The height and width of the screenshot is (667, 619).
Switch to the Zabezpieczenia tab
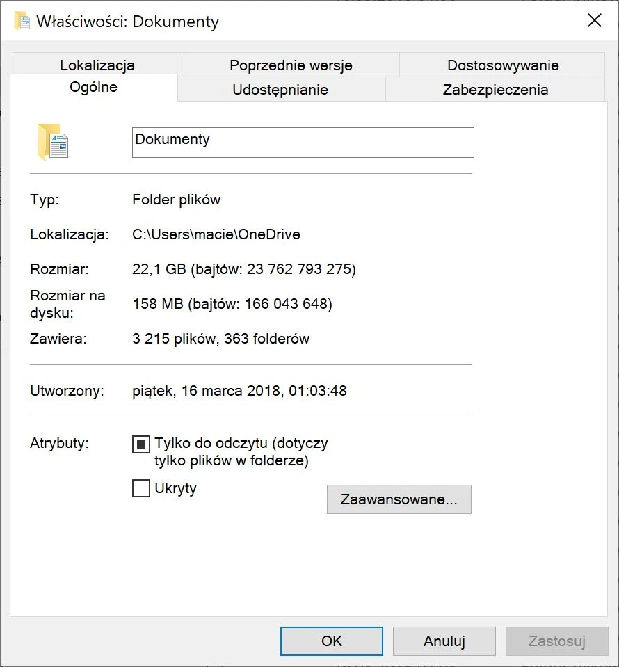tap(495, 90)
